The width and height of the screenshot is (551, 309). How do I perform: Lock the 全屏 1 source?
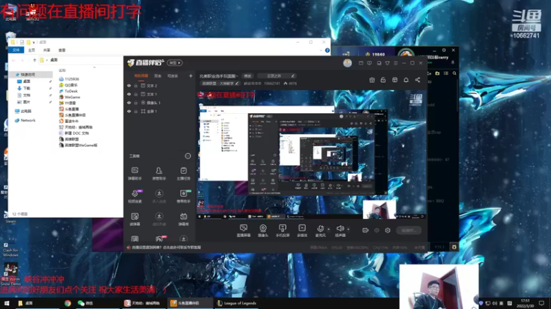coord(136,111)
